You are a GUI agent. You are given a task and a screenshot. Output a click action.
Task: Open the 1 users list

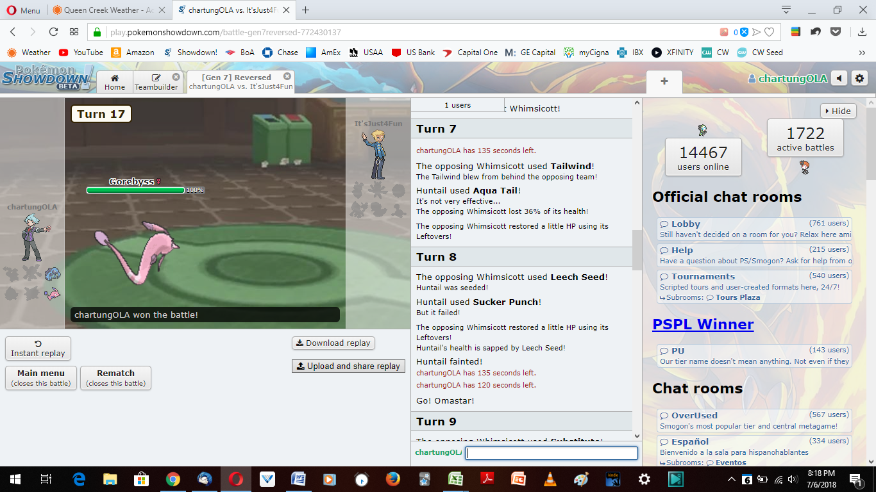[x=458, y=105]
